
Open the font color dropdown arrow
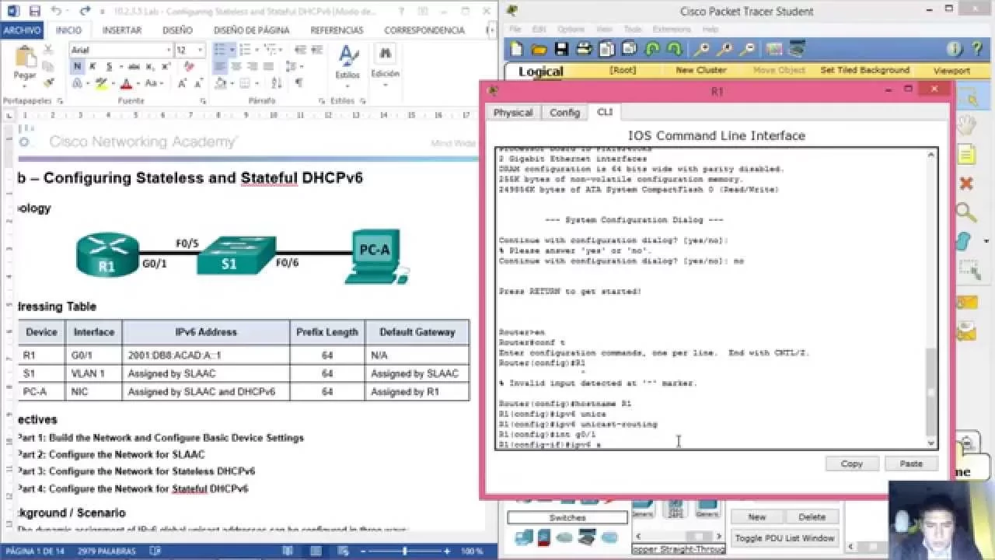click(x=138, y=83)
